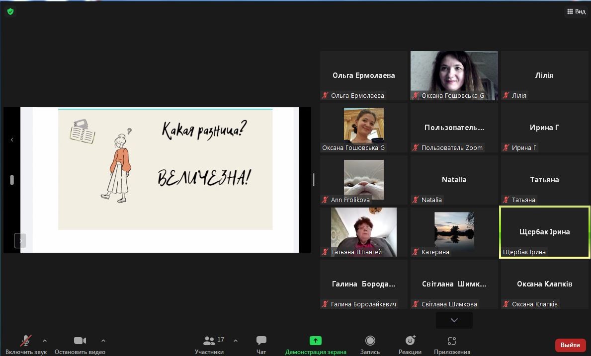
Task: Show next page of participant tiles
Action: [x=454, y=320]
